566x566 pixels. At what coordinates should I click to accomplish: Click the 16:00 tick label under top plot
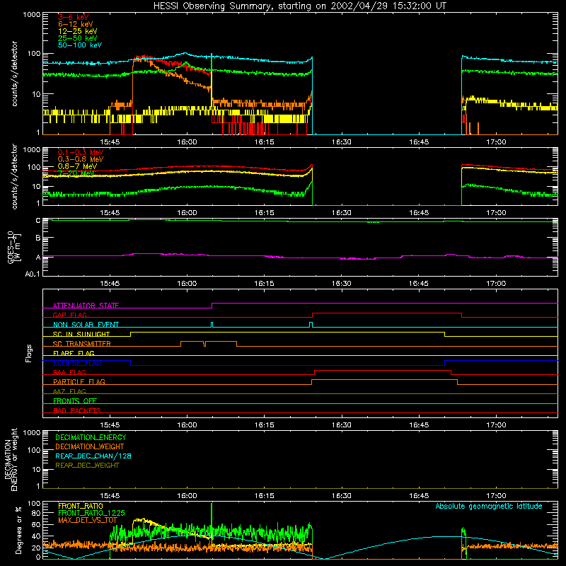click(187, 142)
